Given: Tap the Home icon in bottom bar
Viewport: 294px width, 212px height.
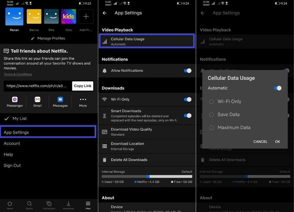Looking at the screenshot, I should click(10, 204).
